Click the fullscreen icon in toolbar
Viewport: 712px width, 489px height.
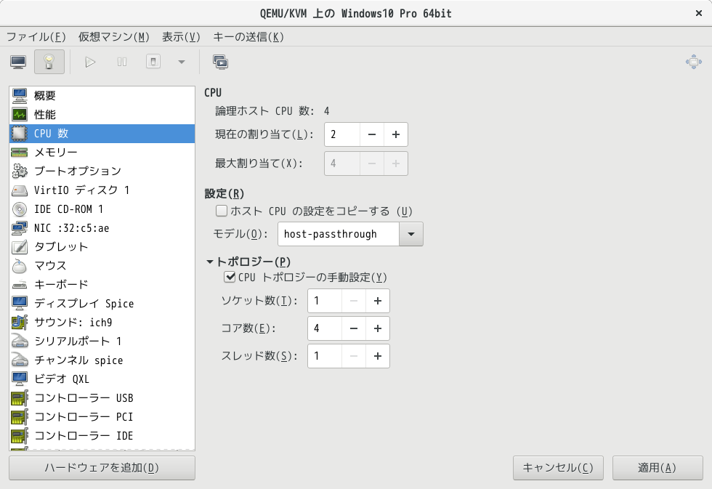(694, 62)
